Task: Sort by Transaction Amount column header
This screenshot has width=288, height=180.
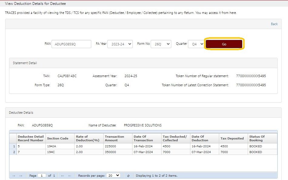Action: pos(118,138)
